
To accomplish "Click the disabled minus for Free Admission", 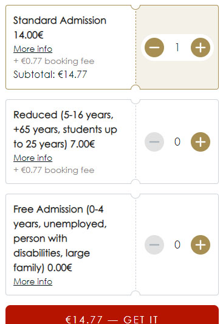I will tap(154, 245).
